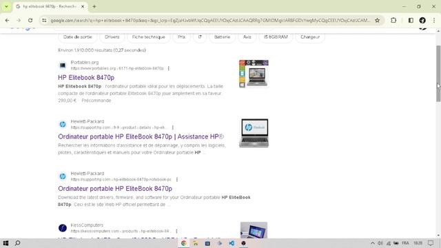Filter results by Date de sortie chip
441x248 pixels.
click(x=77, y=37)
